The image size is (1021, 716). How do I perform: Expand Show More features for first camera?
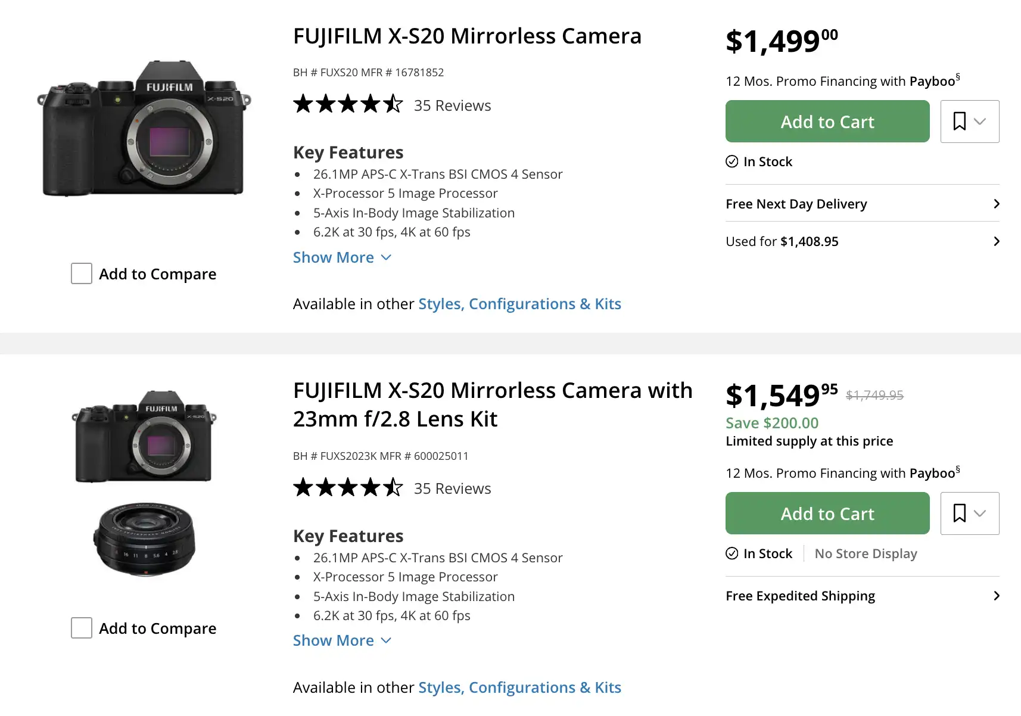[x=342, y=257]
